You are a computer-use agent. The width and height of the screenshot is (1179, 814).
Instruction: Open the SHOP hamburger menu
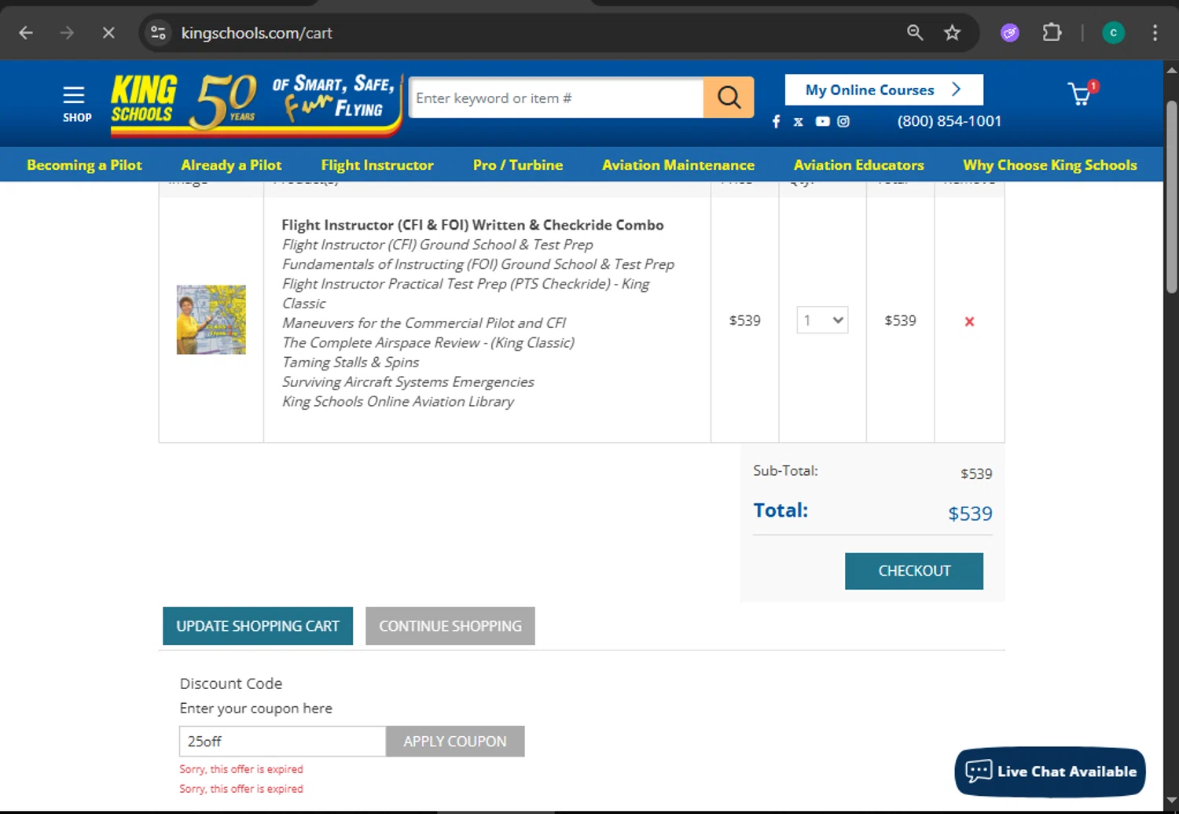pyautogui.click(x=76, y=103)
